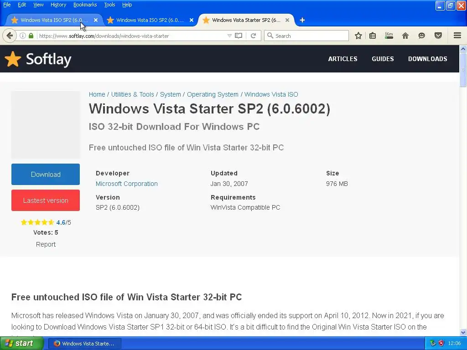
Task: Click Windows Vista Starte... taskbar button
Action: [x=84, y=344]
